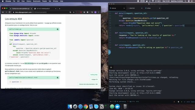Open the Trash from the Dock
The image size is (195, 110).
coord(125,107)
